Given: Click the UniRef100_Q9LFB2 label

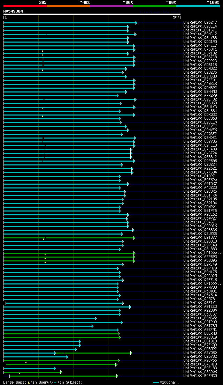Looking at the screenshot, I should [x=200, y=99].
